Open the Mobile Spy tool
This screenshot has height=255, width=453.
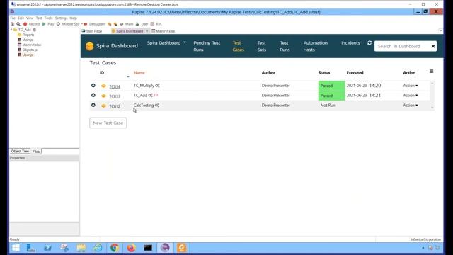68,24
